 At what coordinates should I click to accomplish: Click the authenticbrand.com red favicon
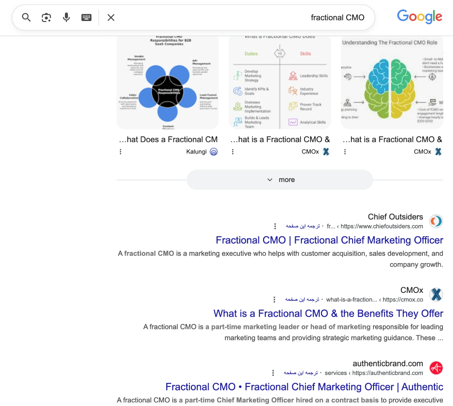pyautogui.click(x=436, y=368)
